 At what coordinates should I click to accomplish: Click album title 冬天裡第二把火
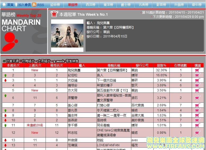108,110
